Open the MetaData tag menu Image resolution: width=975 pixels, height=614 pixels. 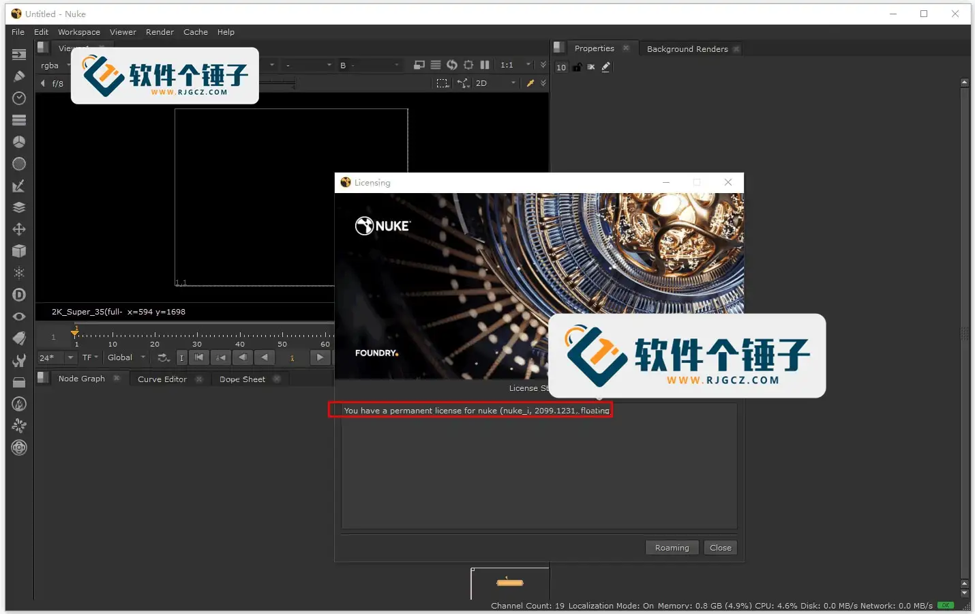click(x=19, y=338)
